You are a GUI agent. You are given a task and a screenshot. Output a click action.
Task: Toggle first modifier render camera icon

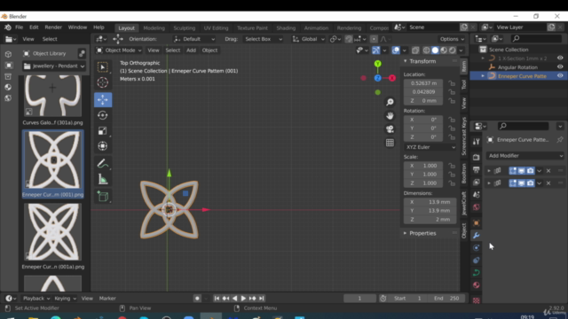pos(531,171)
